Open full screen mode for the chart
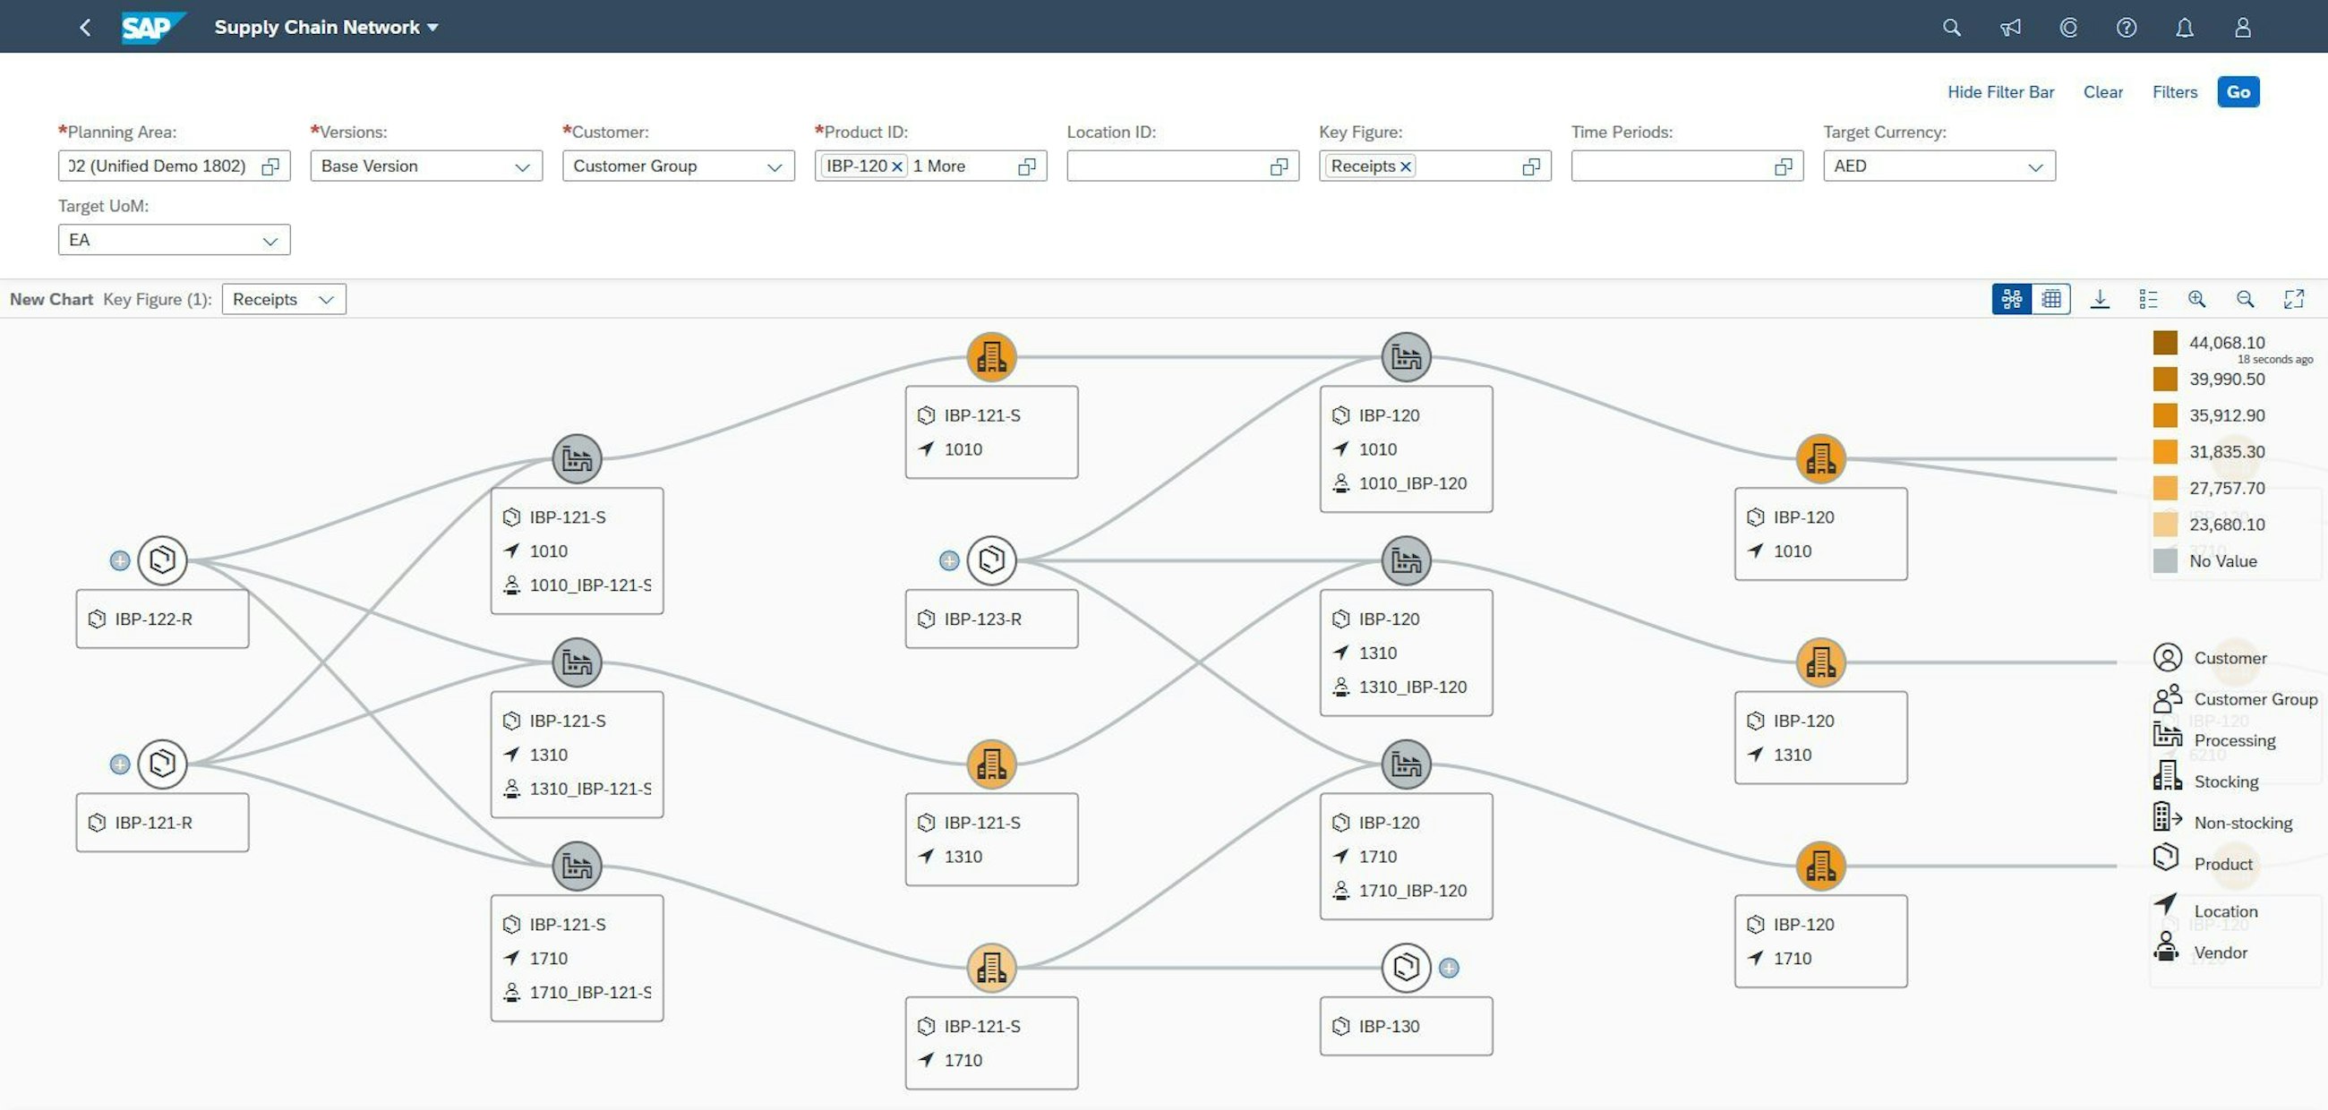The width and height of the screenshot is (2328, 1110). click(x=2296, y=299)
